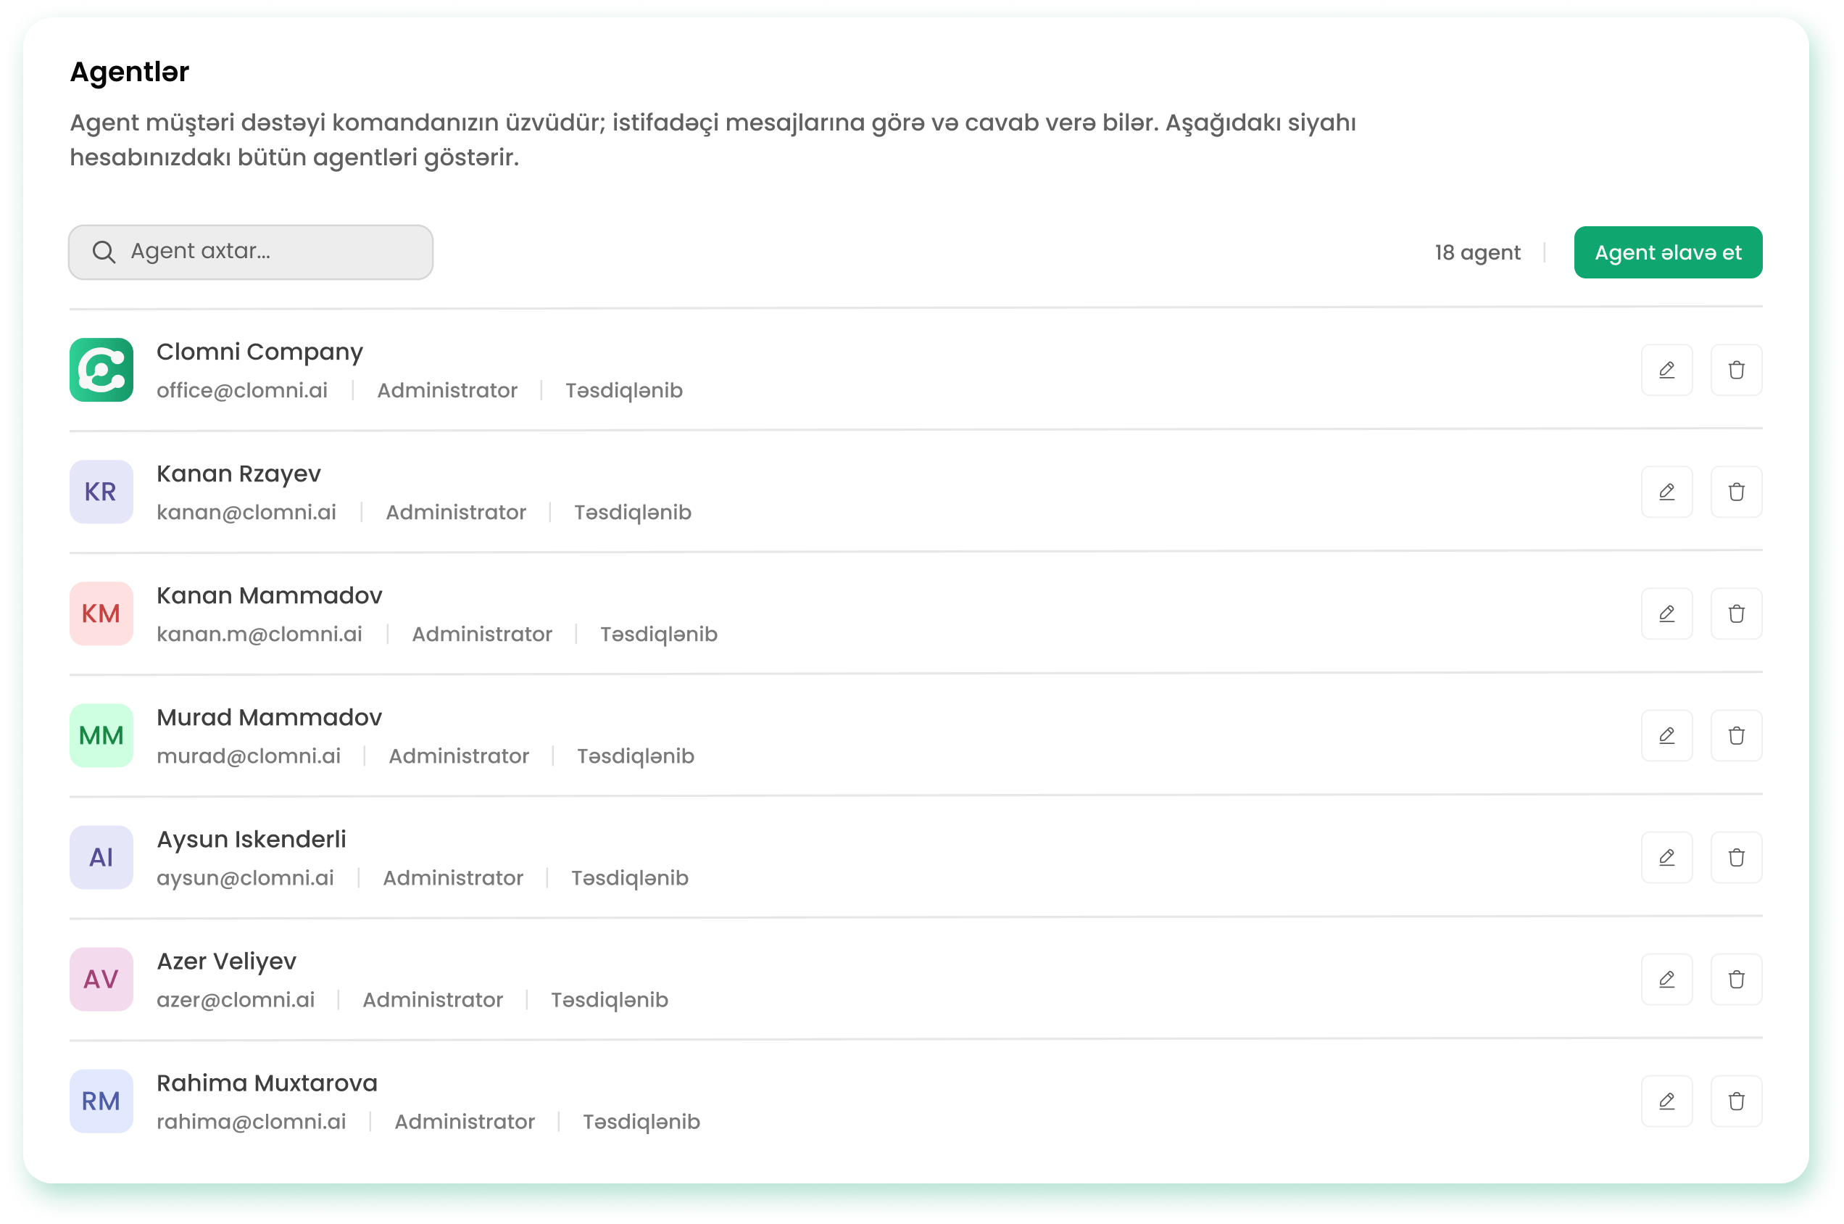This screenshot has width=1844, height=1224.
Task: Click the search magnifier icon
Action: 104,252
